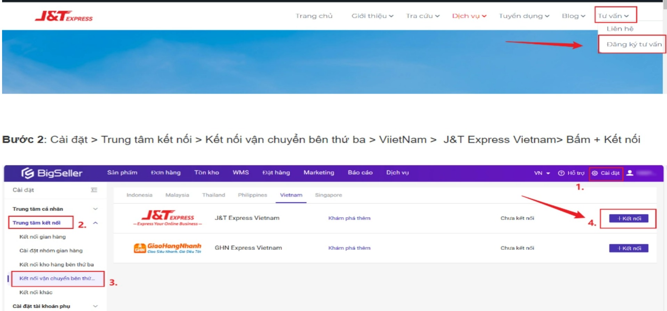The height and width of the screenshot is (311, 667).
Task: Click Chưa kết nối status of GHN row
Action: coord(517,248)
